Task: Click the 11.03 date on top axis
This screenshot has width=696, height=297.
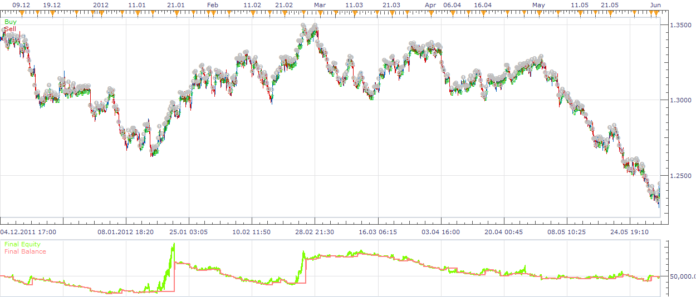Action: coord(354,5)
